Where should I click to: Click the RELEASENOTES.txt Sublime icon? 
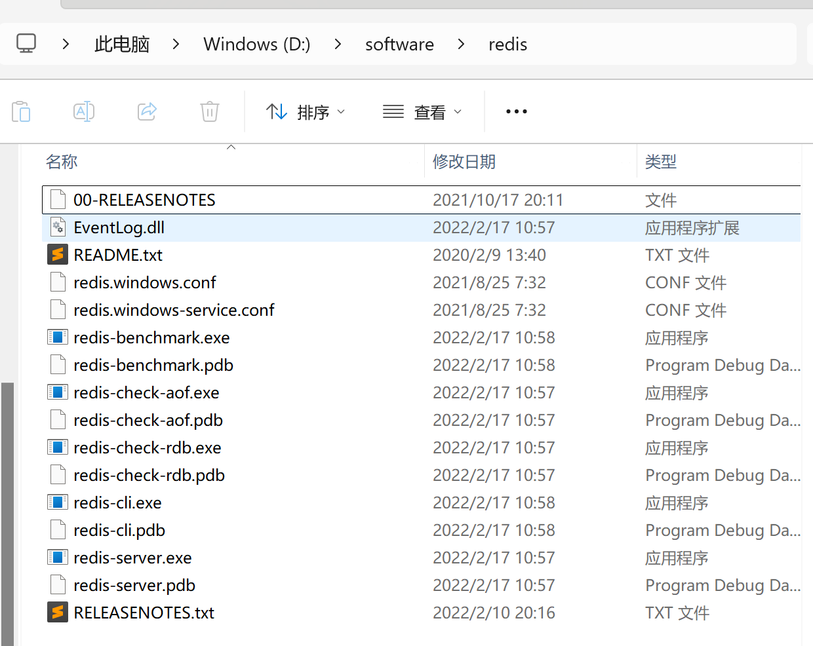coord(58,613)
